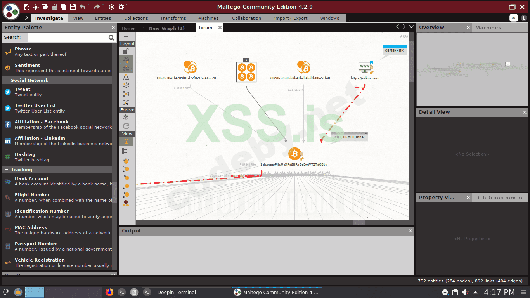The image size is (530, 298).
Task: Open the Transforms ribbon tab
Action: click(173, 18)
